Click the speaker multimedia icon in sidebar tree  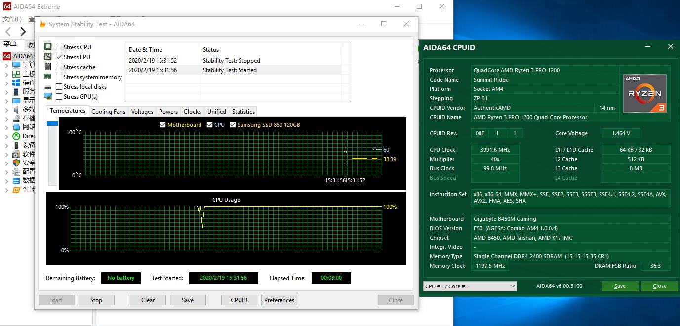coord(16,110)
